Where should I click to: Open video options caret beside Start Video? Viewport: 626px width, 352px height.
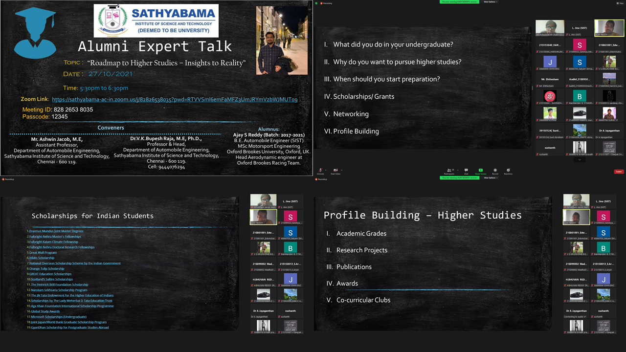click(x=341, y=170)
